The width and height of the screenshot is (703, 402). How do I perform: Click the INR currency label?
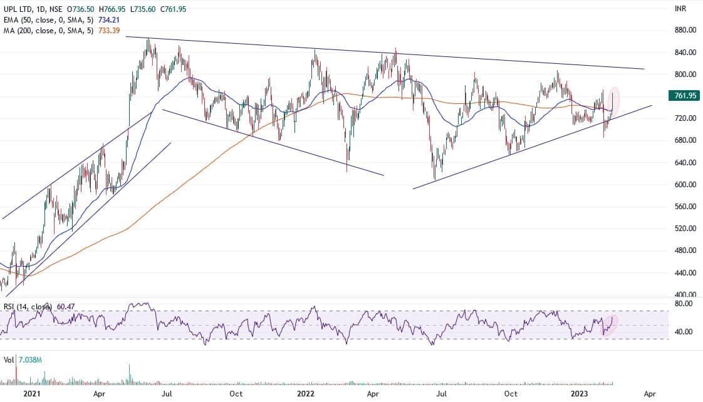(x=679, y=9)
